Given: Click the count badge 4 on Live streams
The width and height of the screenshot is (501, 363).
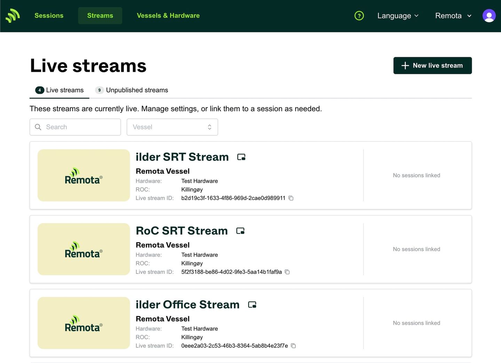Looking at the screenshot, I should (x=40, y=90).
